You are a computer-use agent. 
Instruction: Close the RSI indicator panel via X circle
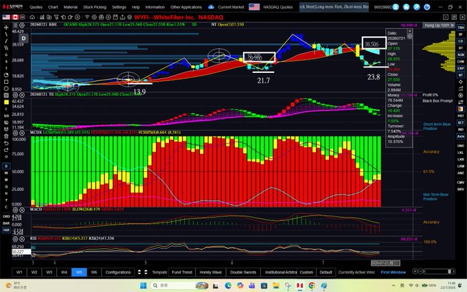tap(22, 239)
